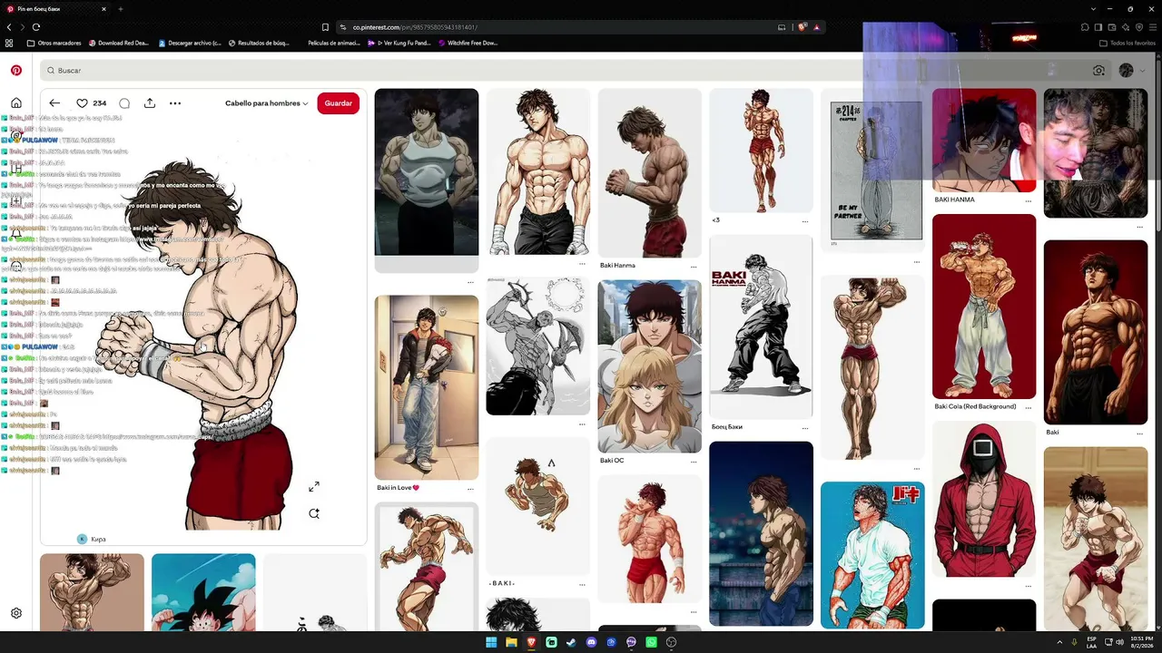Open the 'Witchfire Free Dow...' bookmark
Viewport: 1162px width, 653px height.
pos(468,43)
